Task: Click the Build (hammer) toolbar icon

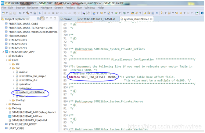Action: coord(28,13)
